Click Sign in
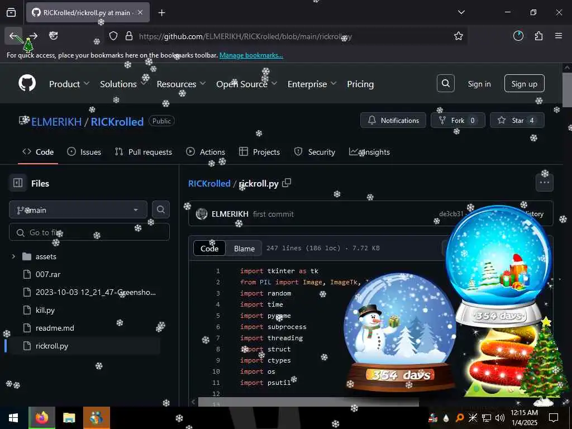This screenshot has width=572, height=429. pos(479,84)
